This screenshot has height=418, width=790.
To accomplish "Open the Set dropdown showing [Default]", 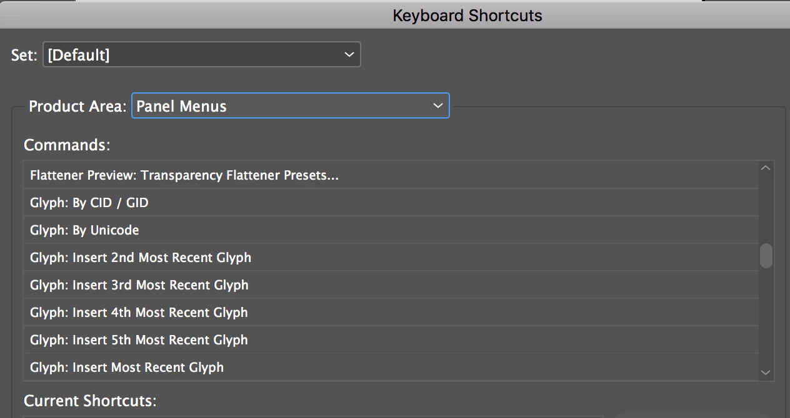I will (x=201, y=55).
